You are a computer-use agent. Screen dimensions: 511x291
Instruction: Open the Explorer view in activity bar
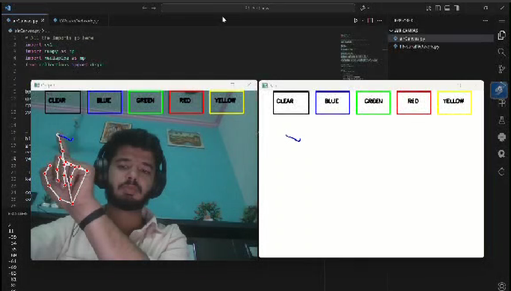[502, 36]
